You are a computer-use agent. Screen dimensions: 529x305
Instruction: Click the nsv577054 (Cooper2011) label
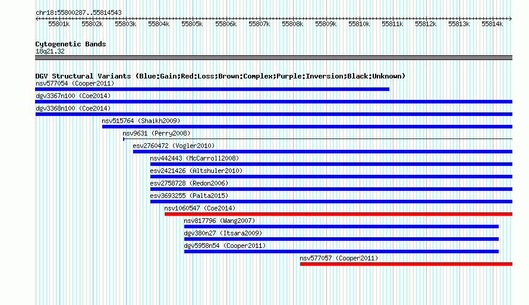75,83
